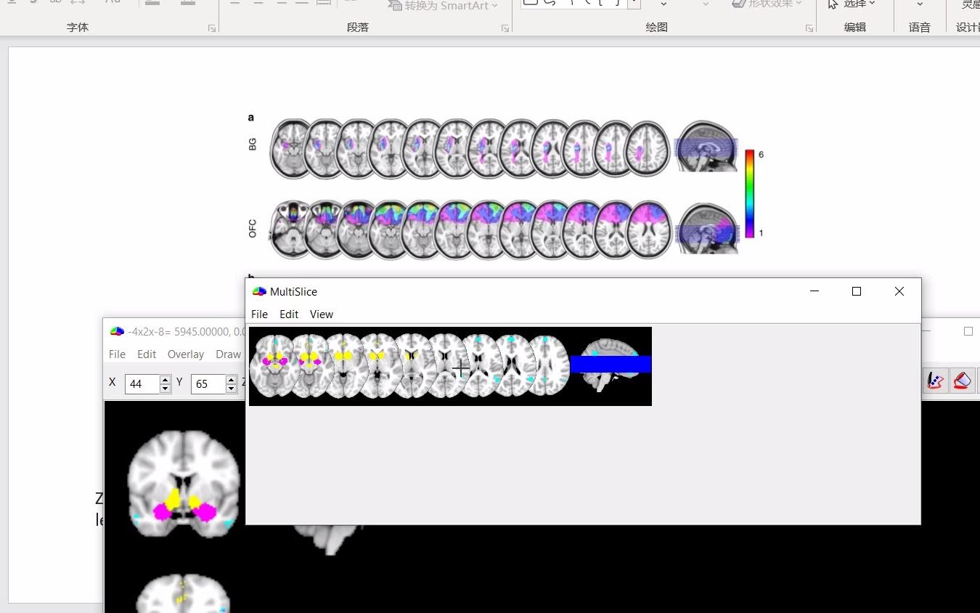Minimize the MultiSlice window
This screenshot has height=613, width=980.
814,291
